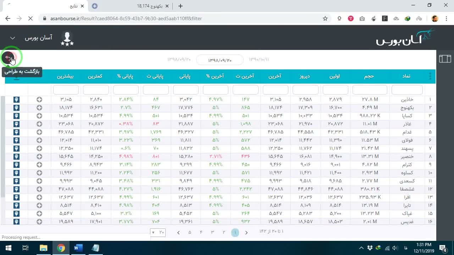Click the back to design arrow icon
The width and height of the screenshot is (454, 255).
8,58
